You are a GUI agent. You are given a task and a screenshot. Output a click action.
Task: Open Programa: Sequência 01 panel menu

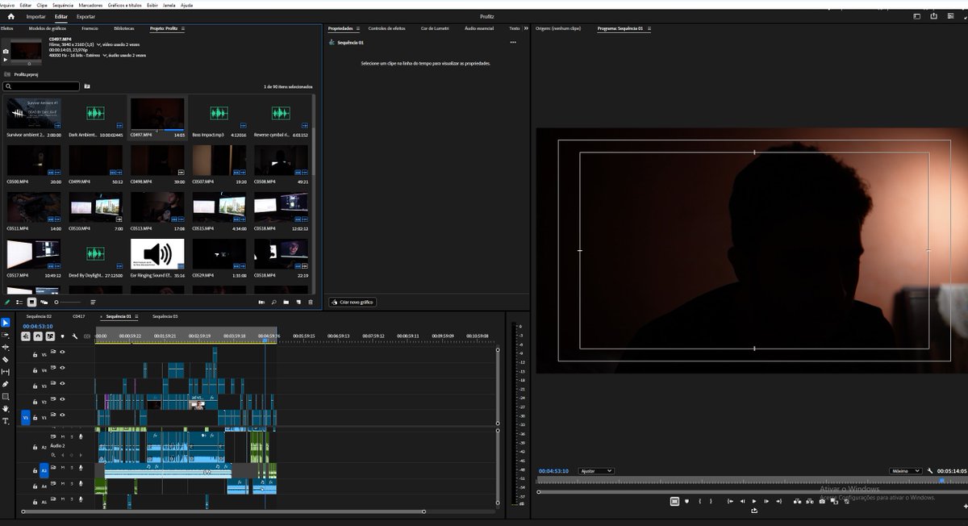[x=649, y=28]
